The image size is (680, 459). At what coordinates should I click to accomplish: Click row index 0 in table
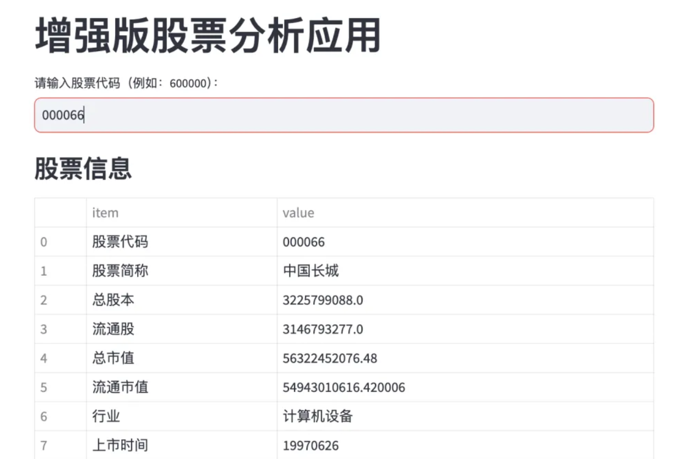[x=60, y=242]
